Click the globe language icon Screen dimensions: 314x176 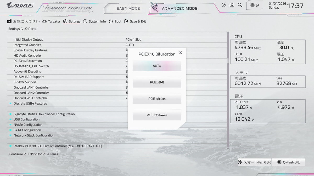252,5
